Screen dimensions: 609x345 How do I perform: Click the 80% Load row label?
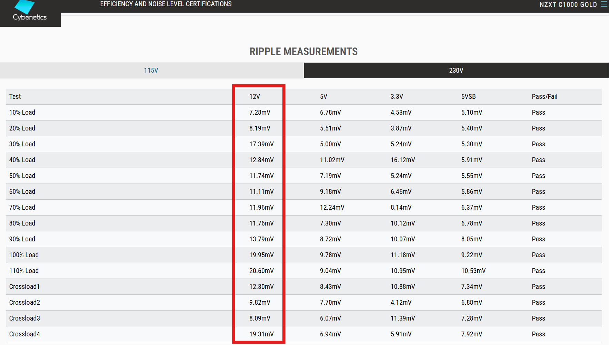coord(22,223)
